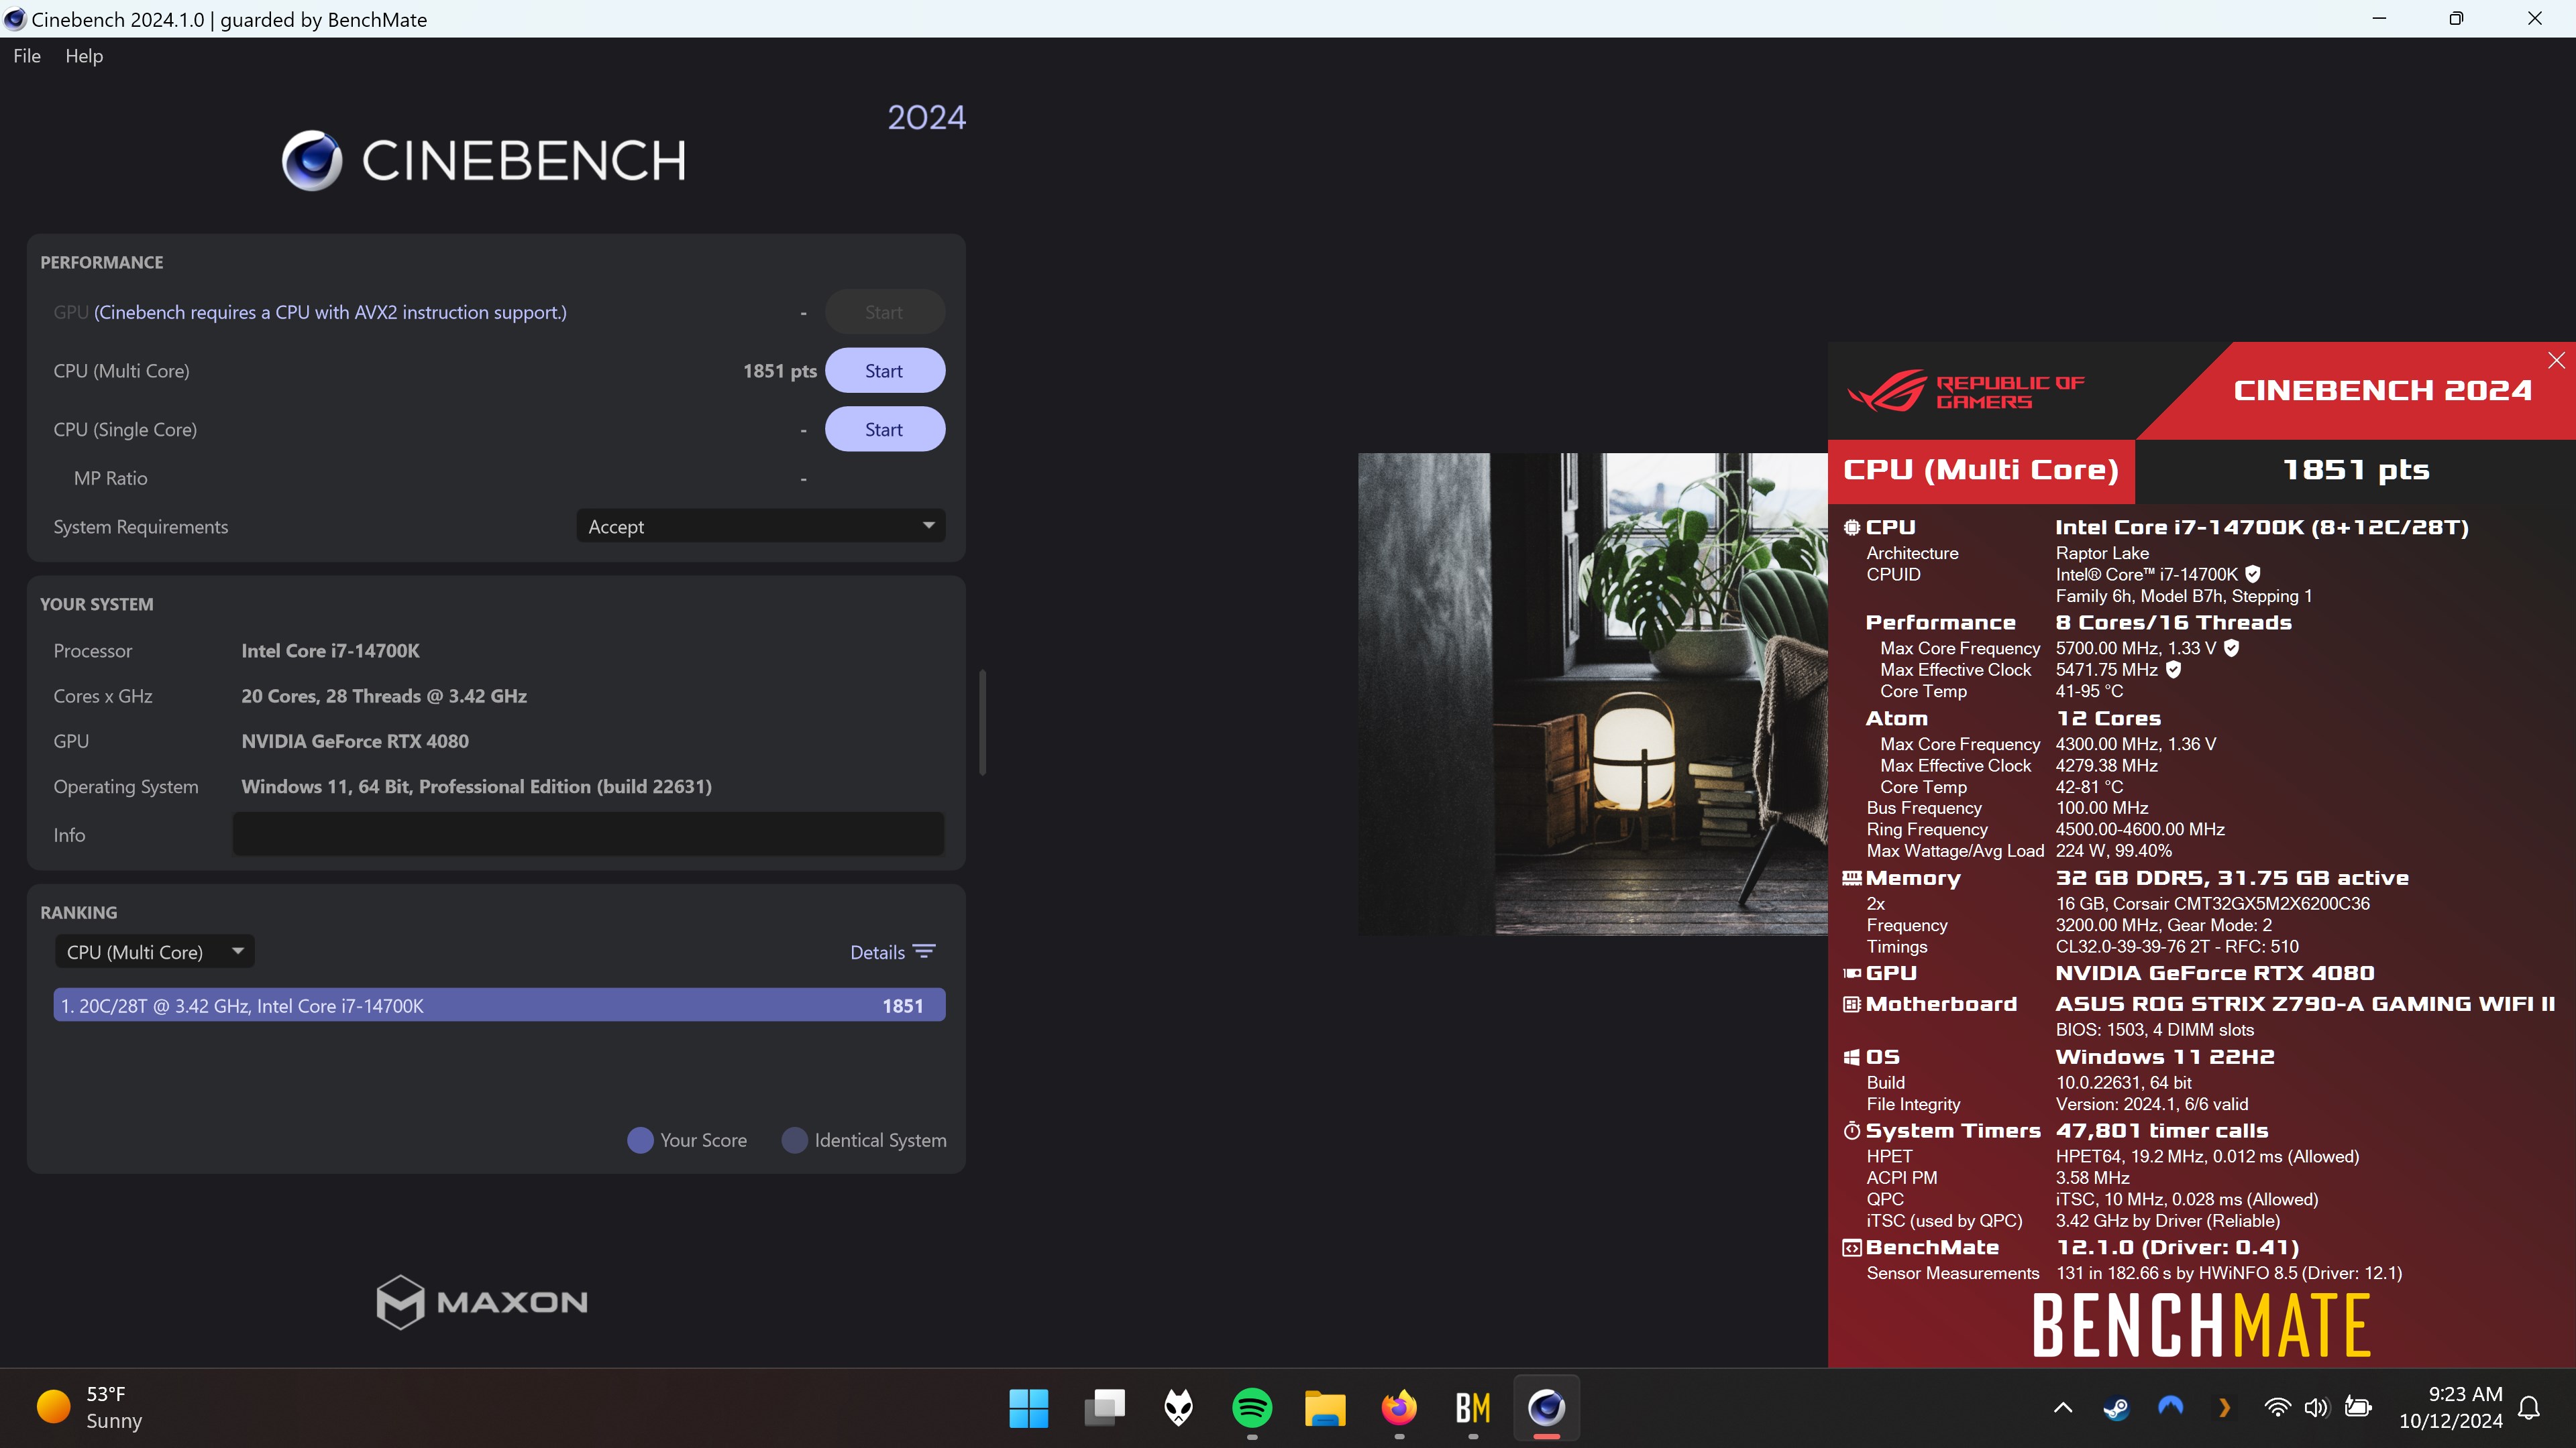Click the CPU (Multi Core) 1851 pts score
The height and width of the screenshot is (1448, 2576).
click(x=780, y=371)
